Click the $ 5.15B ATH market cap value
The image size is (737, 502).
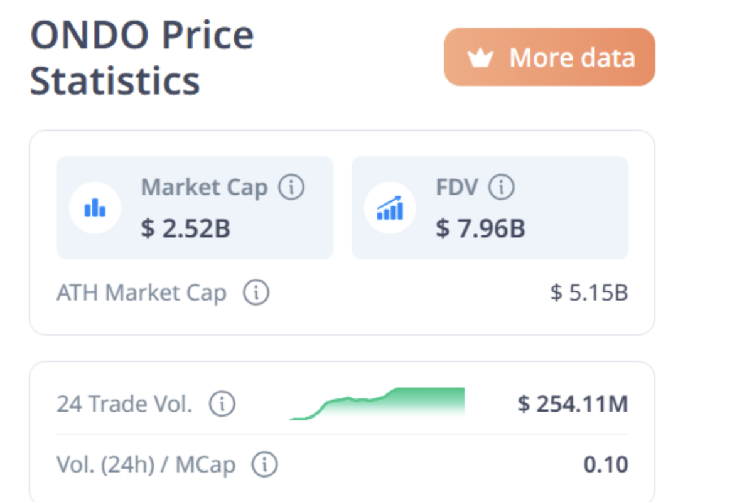[589, 292]
